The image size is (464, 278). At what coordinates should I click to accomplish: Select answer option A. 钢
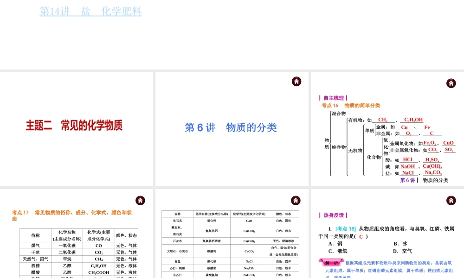(335, 244)
